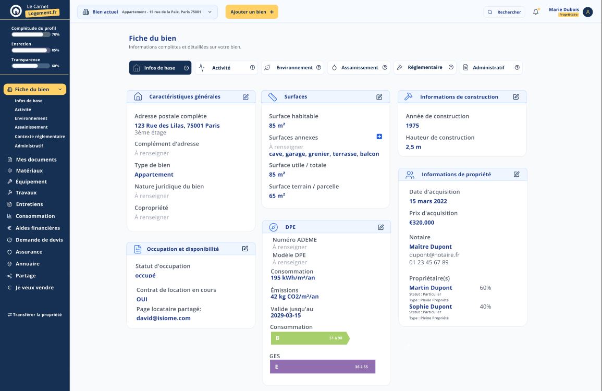
Task: Click the Complétude du profil progress bar
Action: [31, 34]
